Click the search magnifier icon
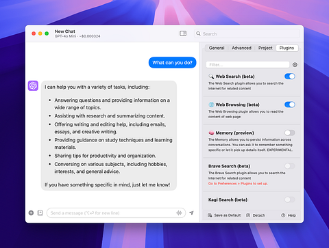 pyautogui.click(x=198, y=33)
